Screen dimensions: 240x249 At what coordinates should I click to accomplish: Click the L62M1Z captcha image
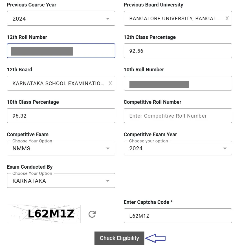coord(44,214)
